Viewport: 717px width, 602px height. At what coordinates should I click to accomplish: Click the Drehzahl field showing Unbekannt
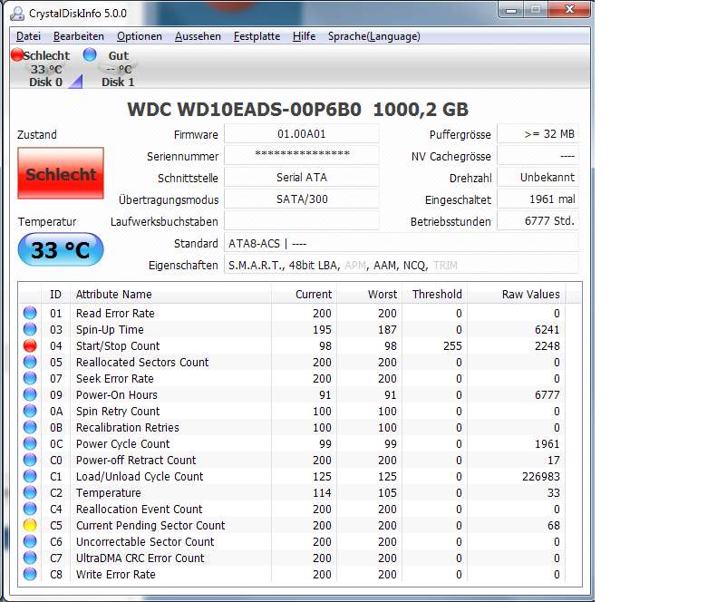[x=538, y=178]
